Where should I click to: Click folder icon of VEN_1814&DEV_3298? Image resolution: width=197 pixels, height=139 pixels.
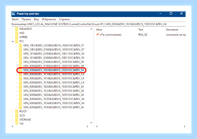point(20,58)
